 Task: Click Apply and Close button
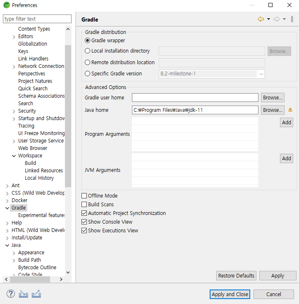pyautogui.click(x=230, y=294)
